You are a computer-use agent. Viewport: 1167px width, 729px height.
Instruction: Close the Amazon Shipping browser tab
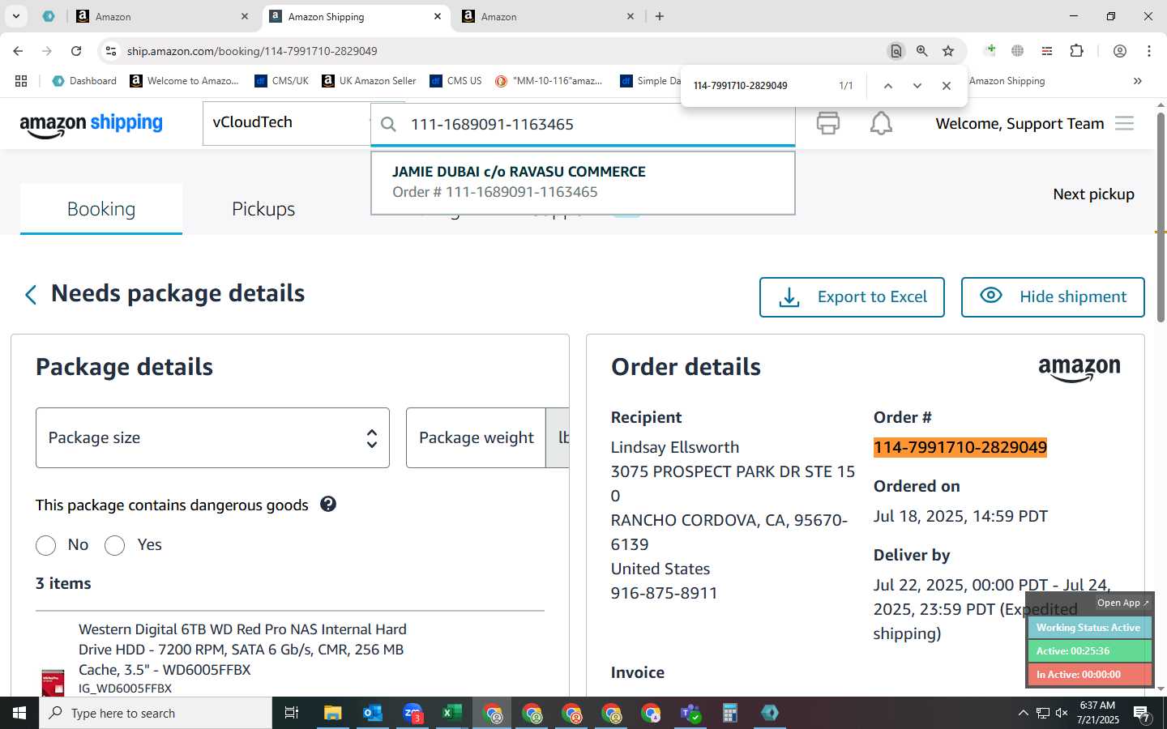(438, 16)
